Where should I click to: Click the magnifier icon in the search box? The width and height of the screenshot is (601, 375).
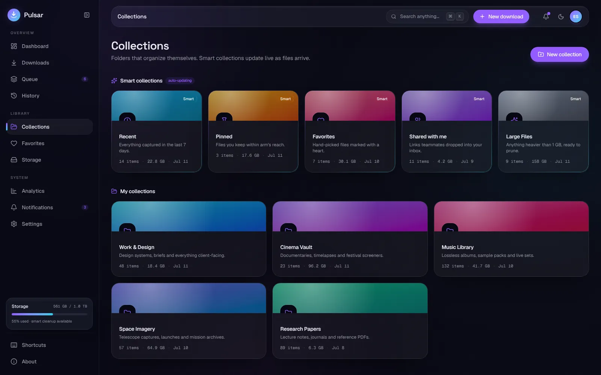point(394,16)
